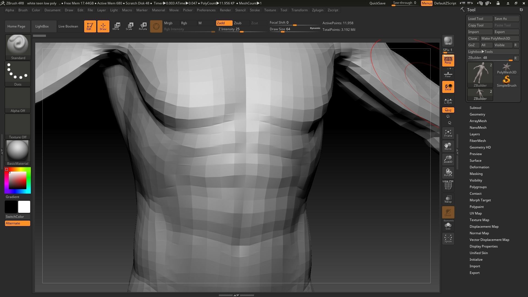Screen dimensions: 528x297
Task: Toggle PolyF Line Fill display icon
Action: 448,186
